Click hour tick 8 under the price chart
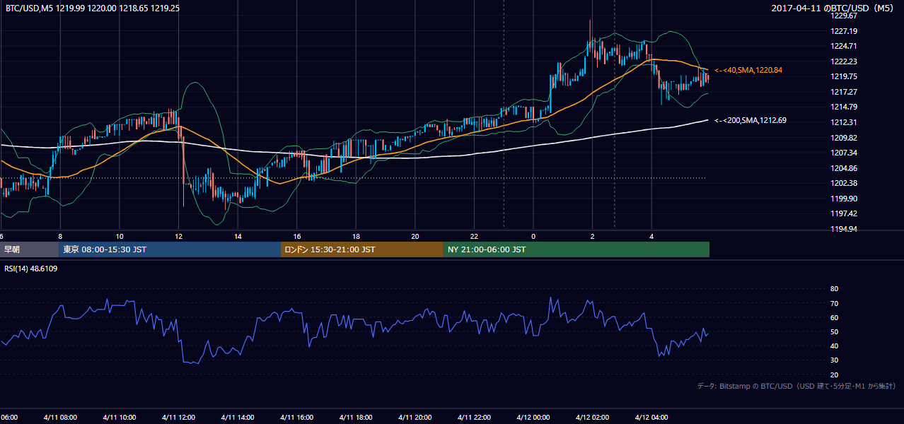 coord(60,236)
